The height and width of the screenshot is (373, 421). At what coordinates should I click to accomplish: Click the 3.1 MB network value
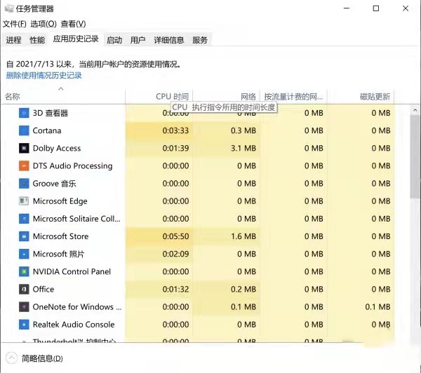[243, 148]
